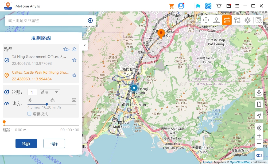The image size is (268, 164).
Task: Favorite the Caltex Castle Peak Rd location
Action: pyautogui.click(x=74, y=75)
